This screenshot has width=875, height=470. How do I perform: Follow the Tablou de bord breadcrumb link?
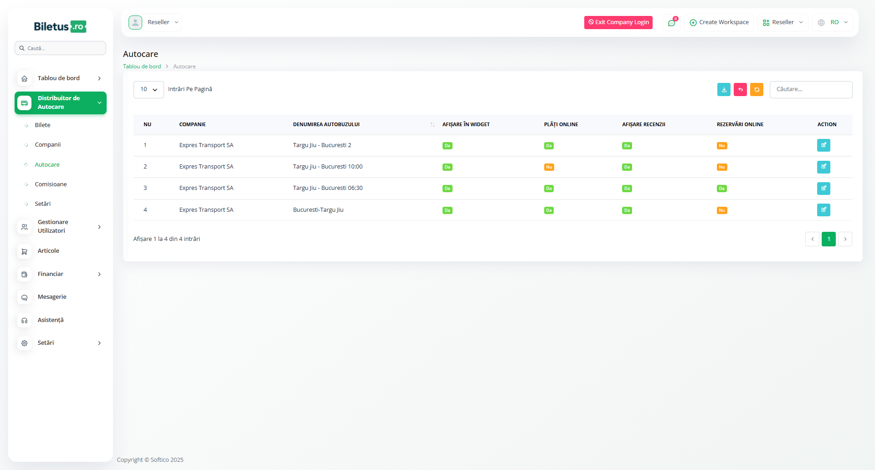(x=142, y=66)
